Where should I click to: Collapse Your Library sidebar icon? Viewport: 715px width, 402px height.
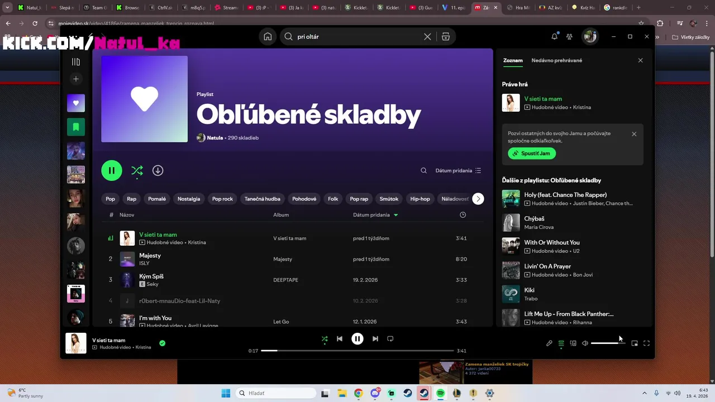76,62
